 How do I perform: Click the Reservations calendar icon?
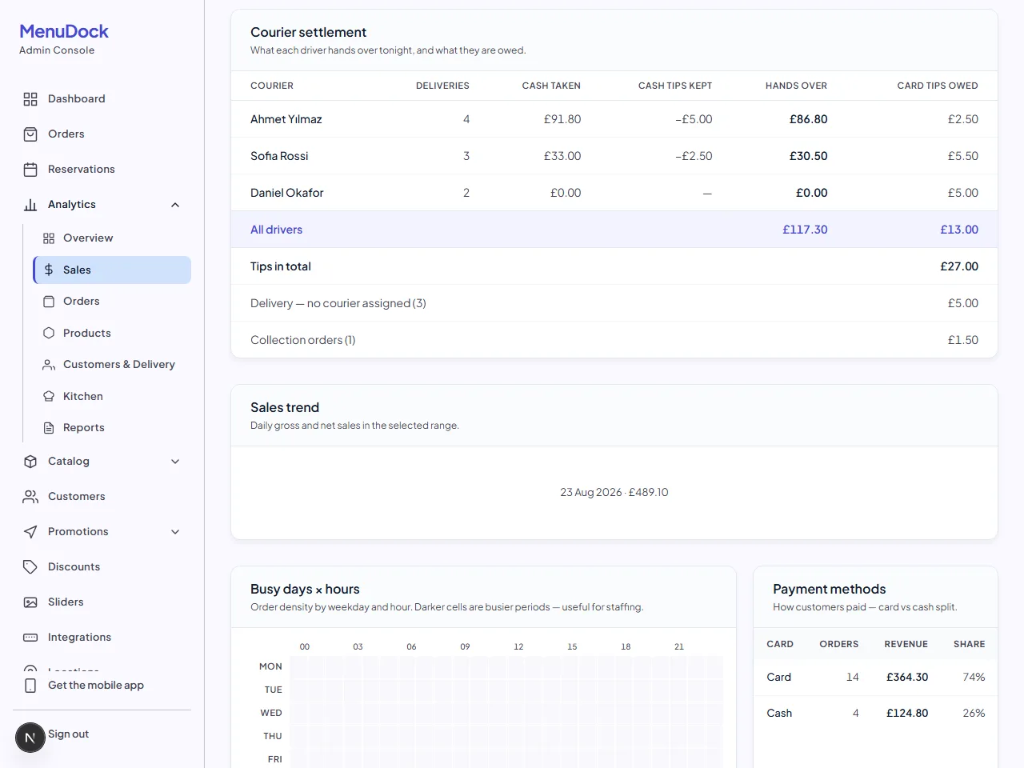[x=30, y=170]
